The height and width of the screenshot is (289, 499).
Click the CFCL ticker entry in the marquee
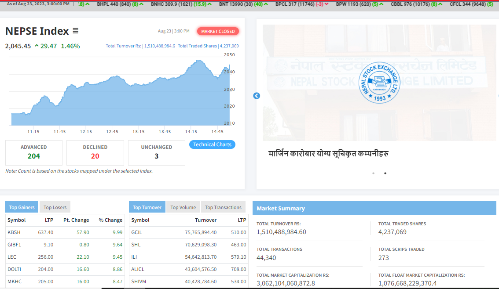tap(471, 4)
